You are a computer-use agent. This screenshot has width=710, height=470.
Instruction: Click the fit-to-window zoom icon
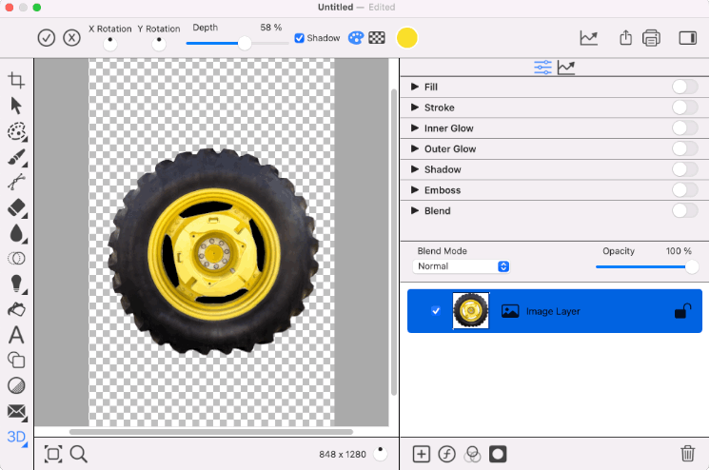53,454
